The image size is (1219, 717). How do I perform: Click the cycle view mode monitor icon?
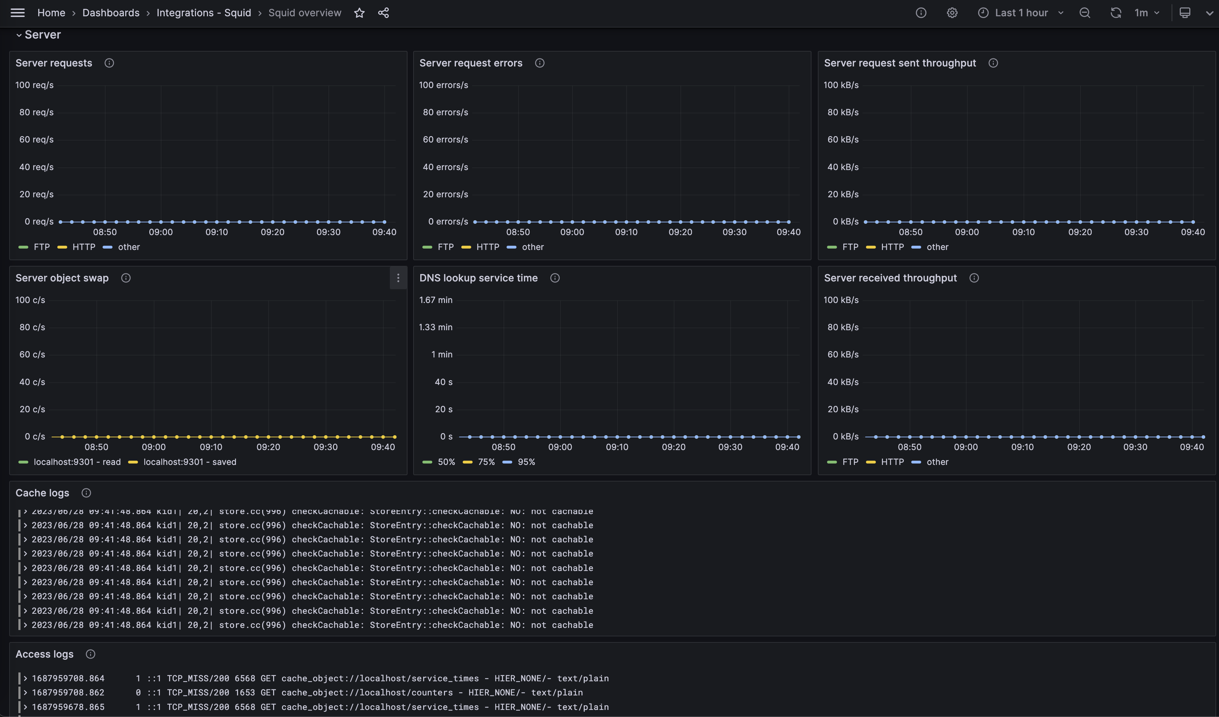pos(1185,13)
